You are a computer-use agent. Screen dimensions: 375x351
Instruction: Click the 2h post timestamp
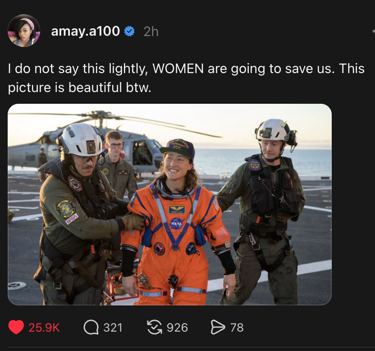pos(151,32)
